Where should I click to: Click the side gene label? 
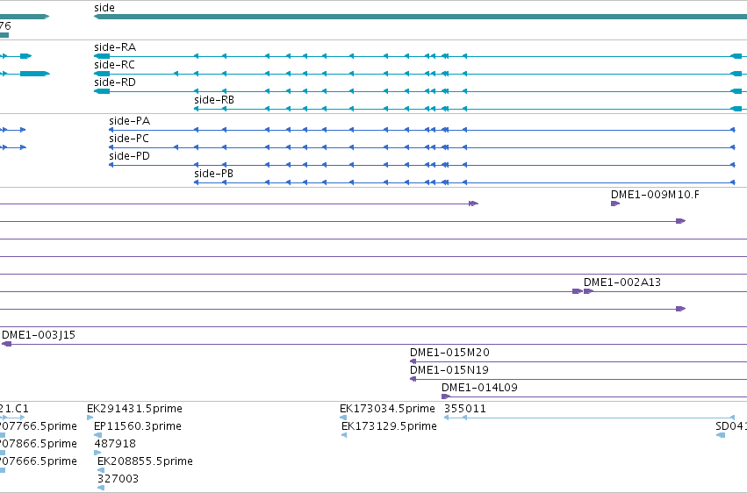[104, 8]
